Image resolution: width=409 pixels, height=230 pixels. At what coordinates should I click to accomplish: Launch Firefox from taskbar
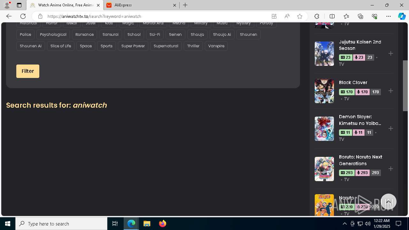(x=163, y=224)
